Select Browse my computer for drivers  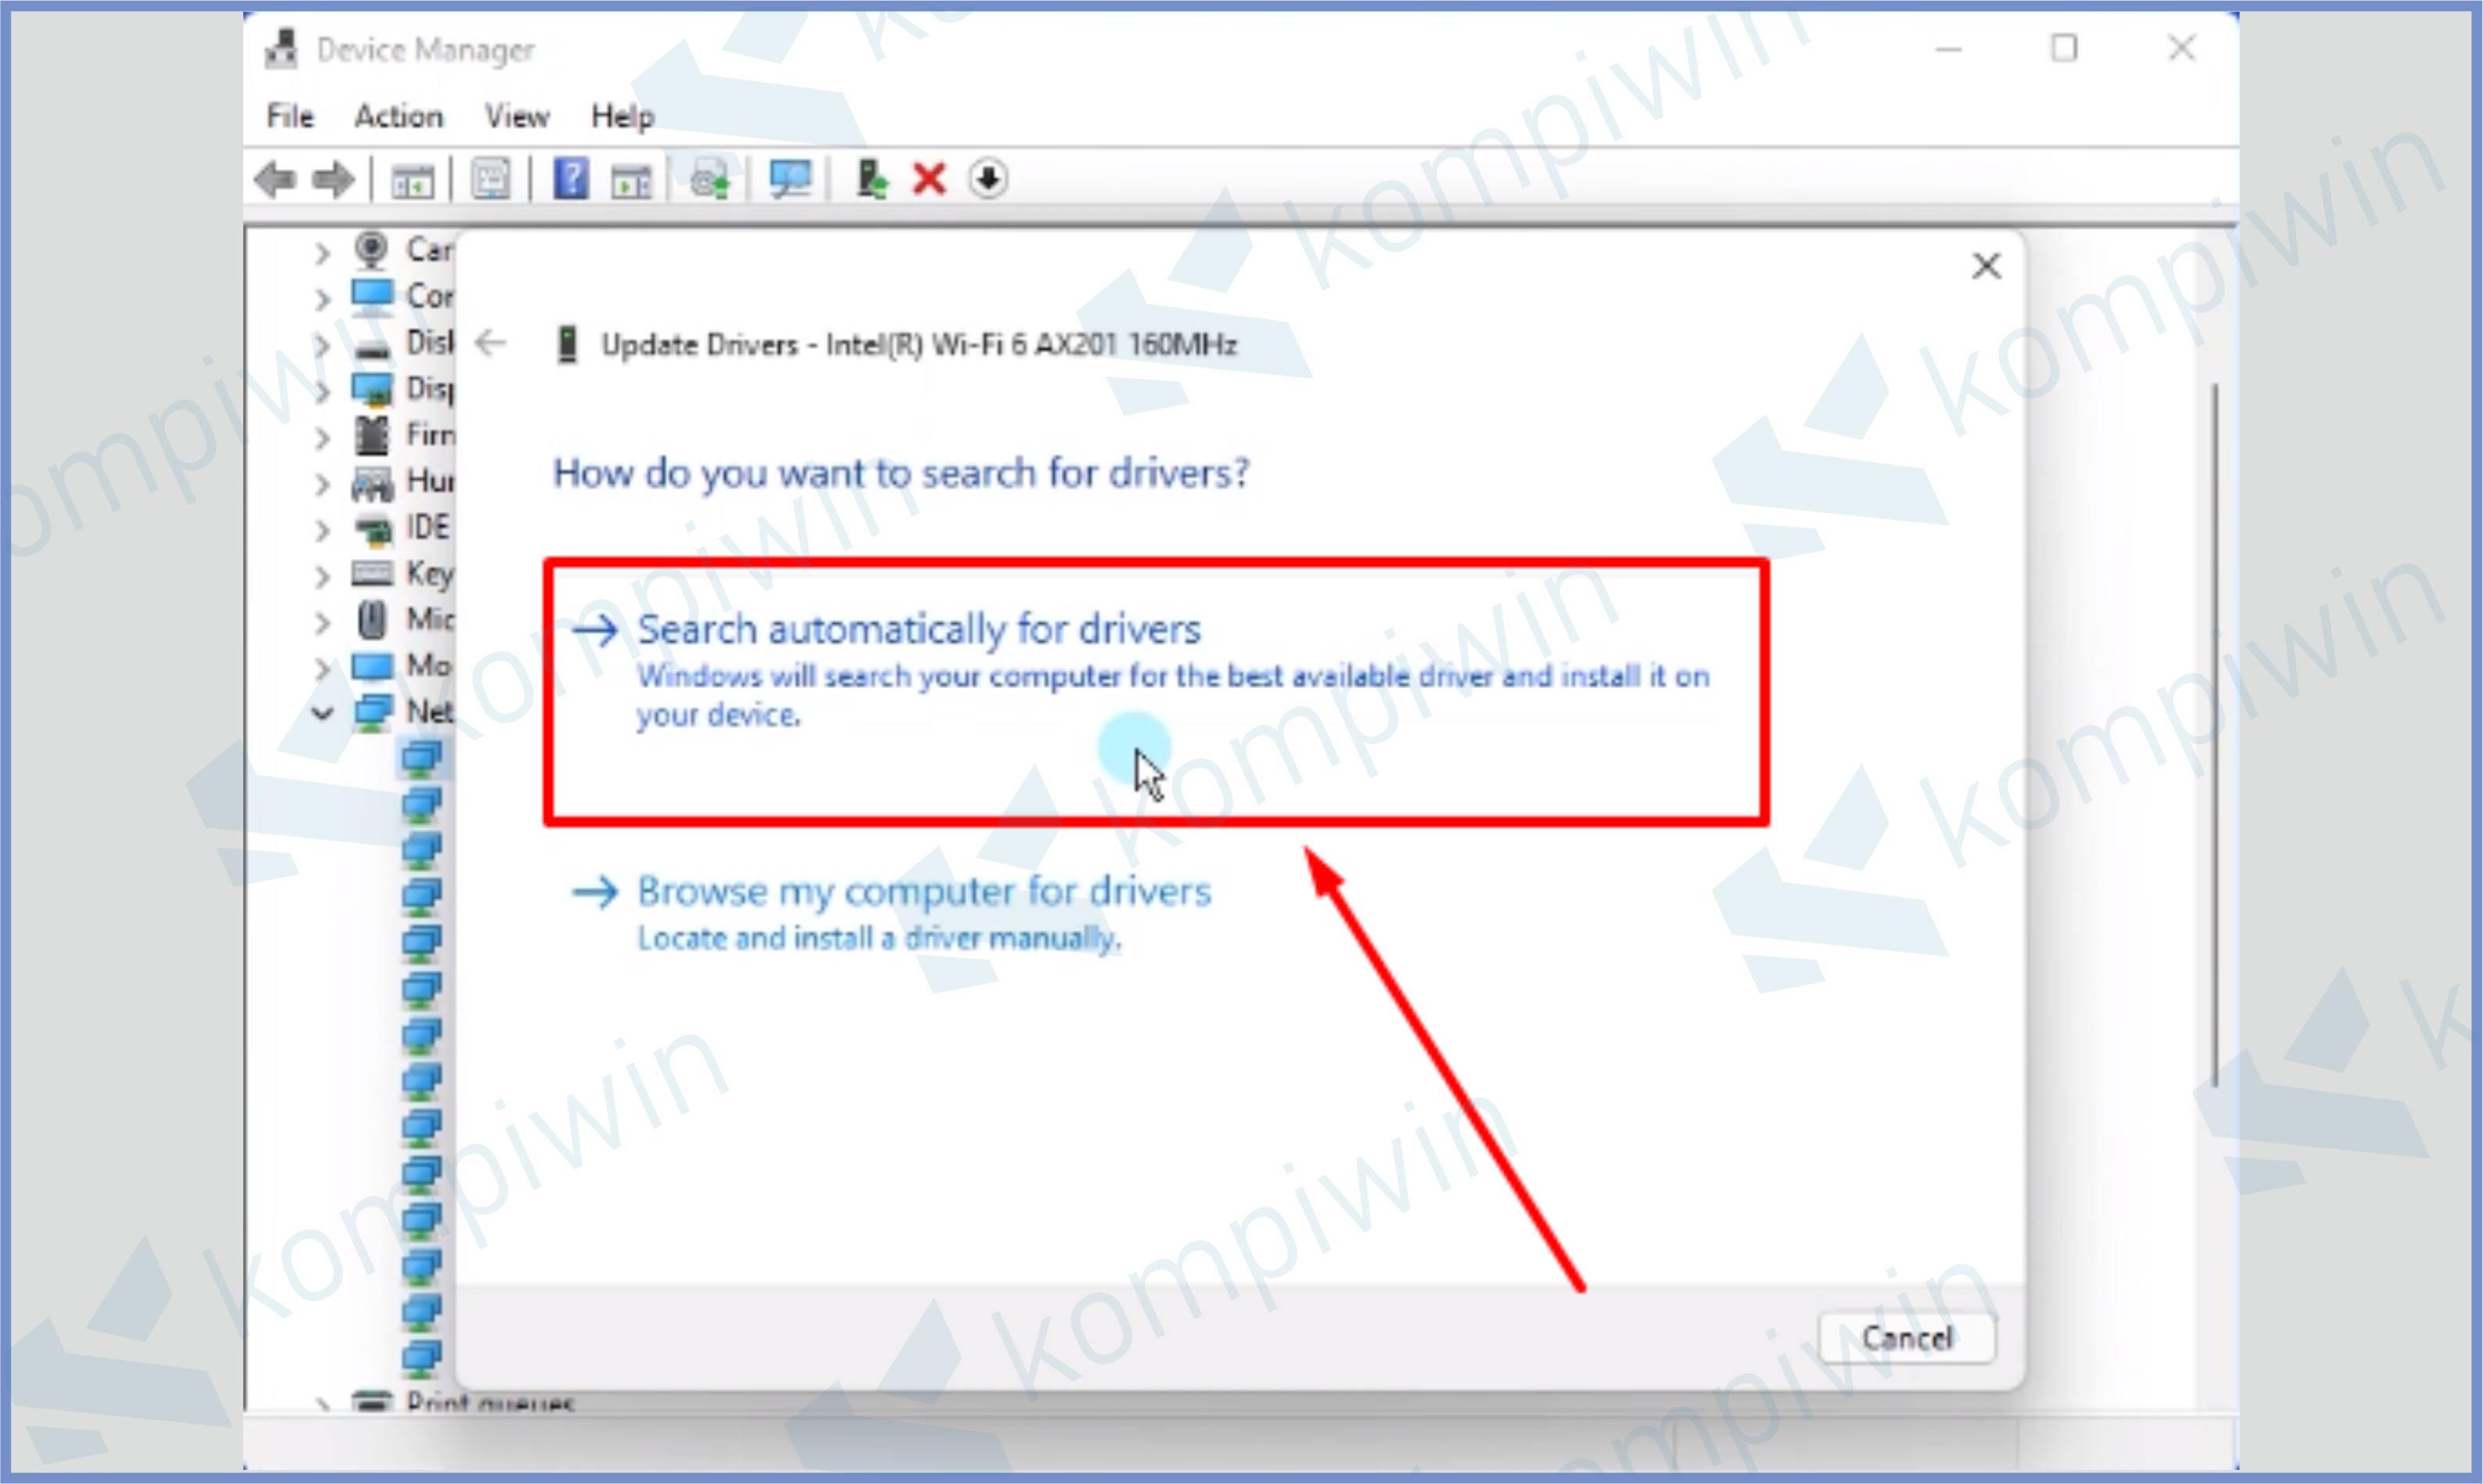[920, 889]
